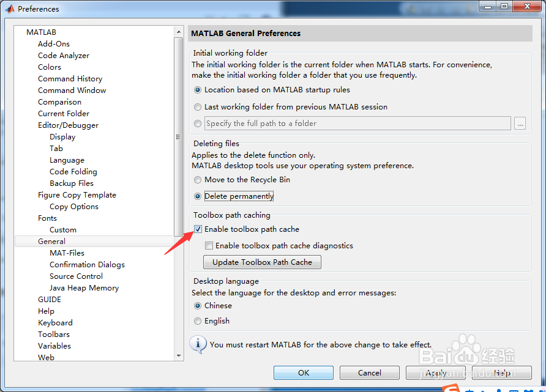
Task: Click the full path to folder field
Action: [x=357, y=124]
